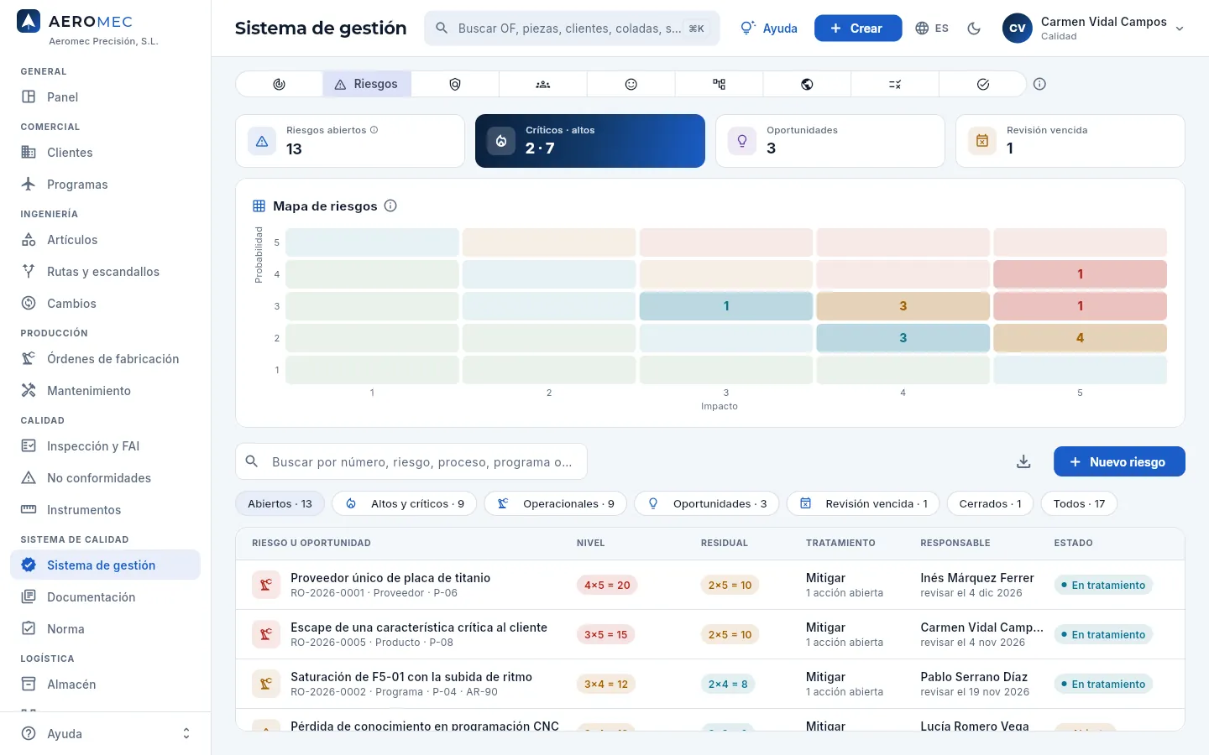
Task: Open the ES language selector
Action: (932, 29)
